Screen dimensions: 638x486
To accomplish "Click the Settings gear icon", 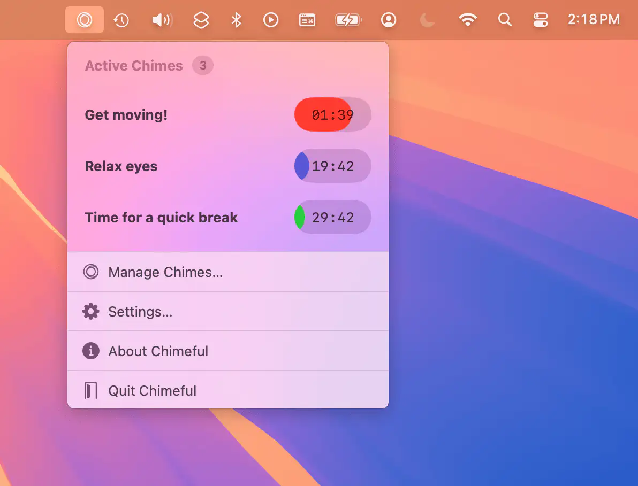I will pos(91,312).
